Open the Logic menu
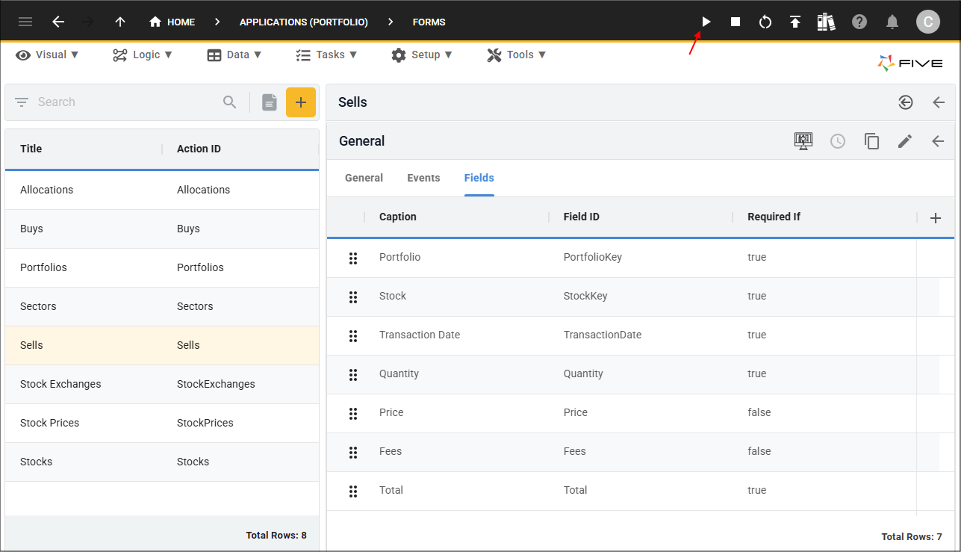This screenshot has height=552, width=961. [143, 55]
